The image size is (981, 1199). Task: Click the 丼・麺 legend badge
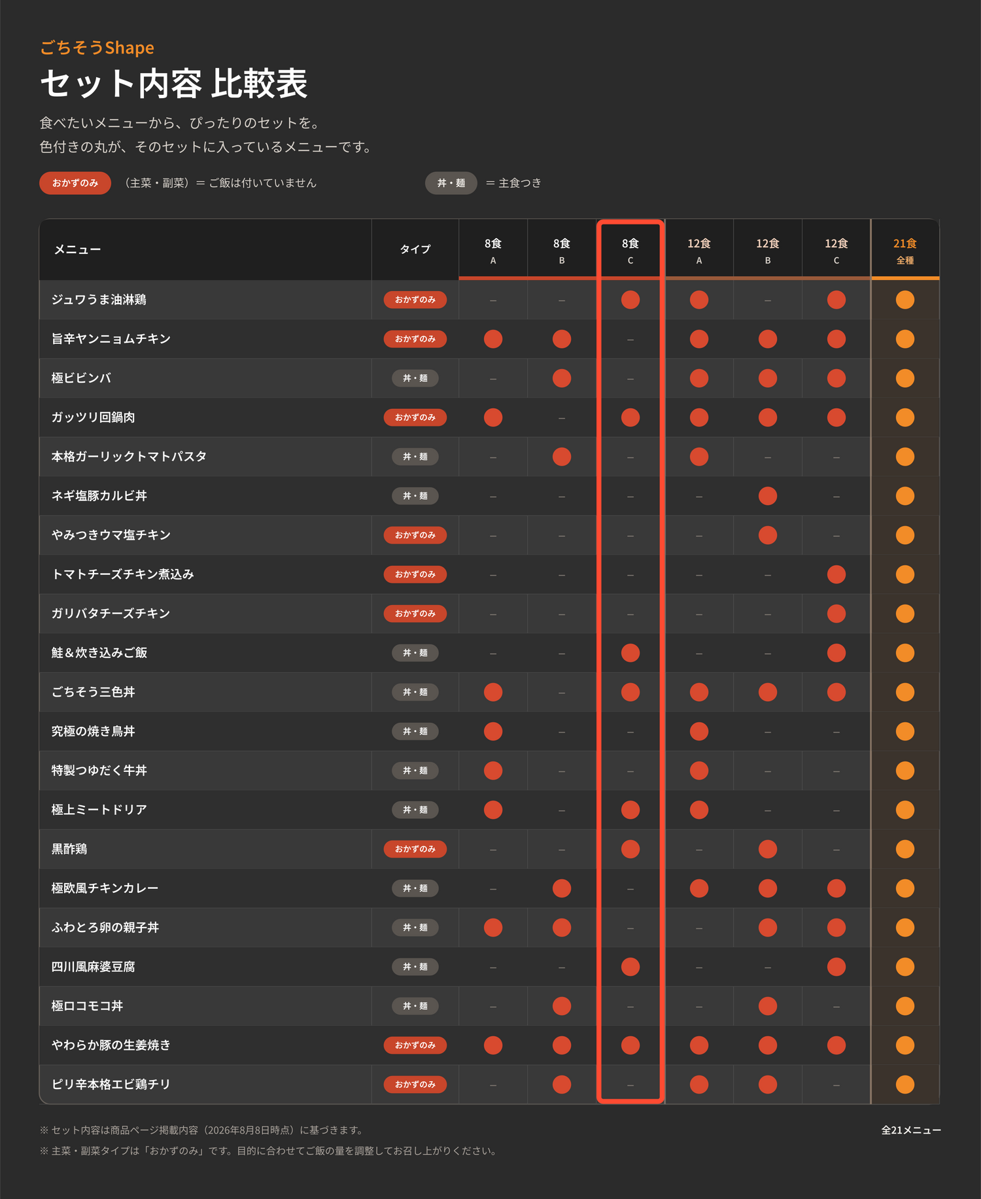pos(451,183)
